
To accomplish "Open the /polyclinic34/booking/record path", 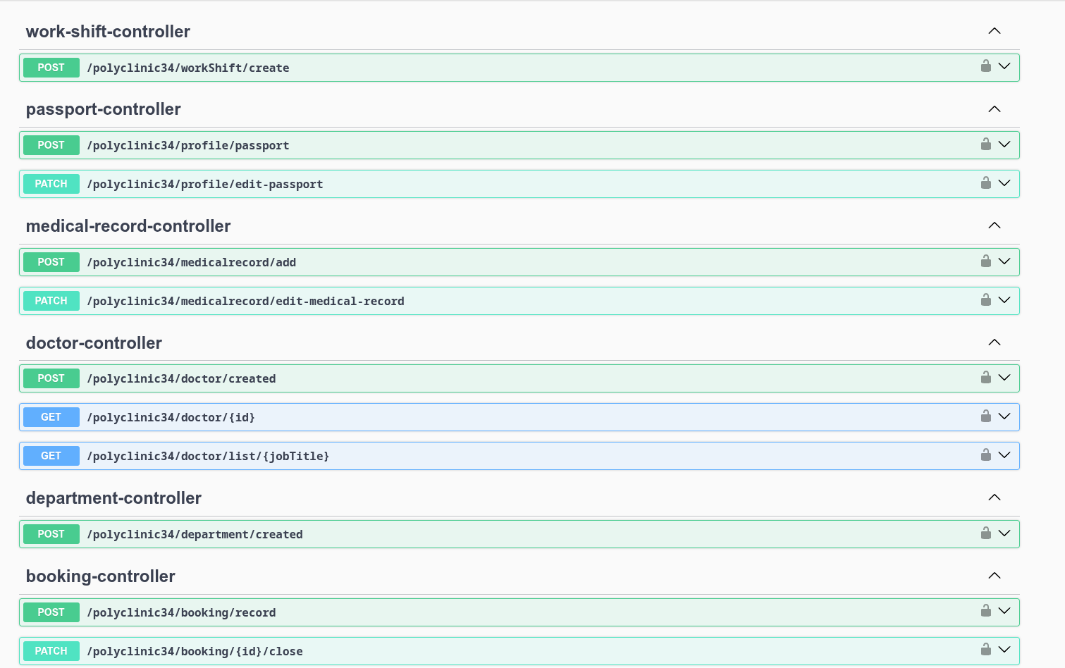I will tap(182, 613).
